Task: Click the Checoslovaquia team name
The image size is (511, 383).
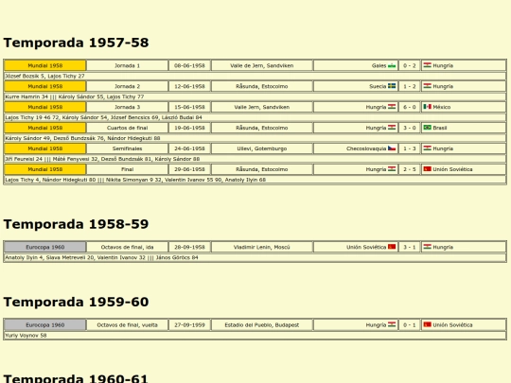Action: 366,148
